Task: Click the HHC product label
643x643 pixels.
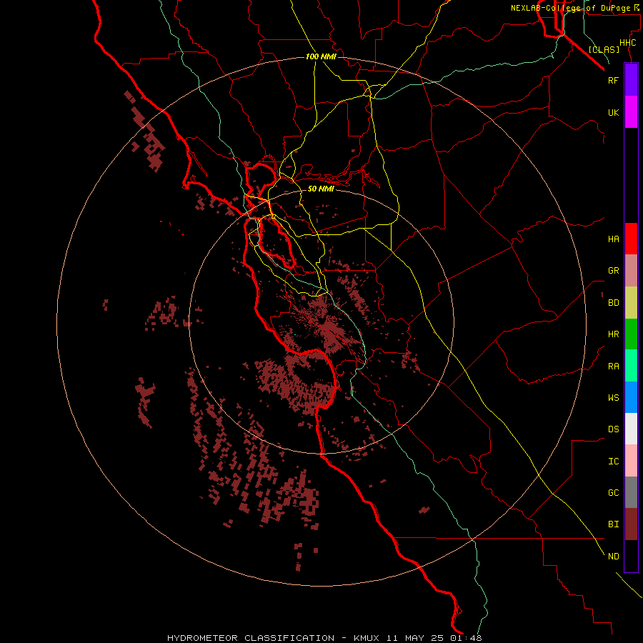Action: (x=627, y=43)
